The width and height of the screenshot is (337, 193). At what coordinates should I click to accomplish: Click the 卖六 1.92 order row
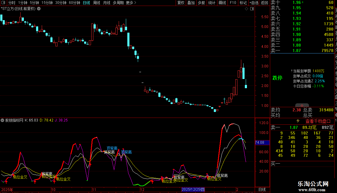(302, 24)
